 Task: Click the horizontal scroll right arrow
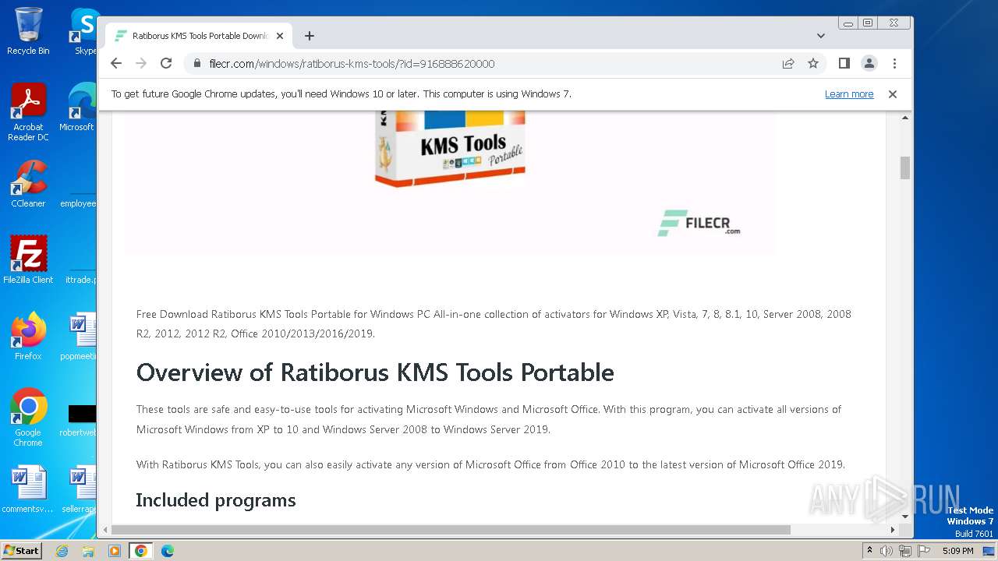point(893,530)
